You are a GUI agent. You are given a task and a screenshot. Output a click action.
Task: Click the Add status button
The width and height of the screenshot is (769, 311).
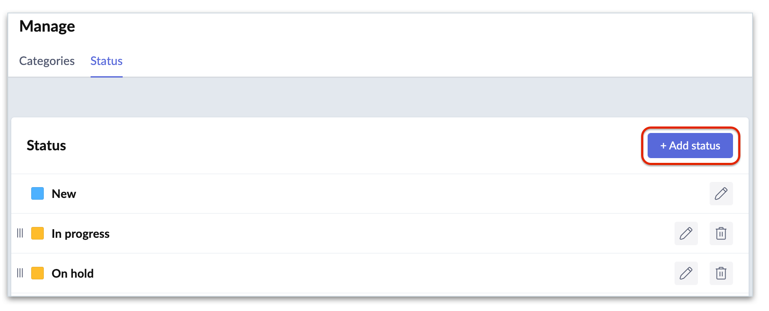(x=690, y=146)
